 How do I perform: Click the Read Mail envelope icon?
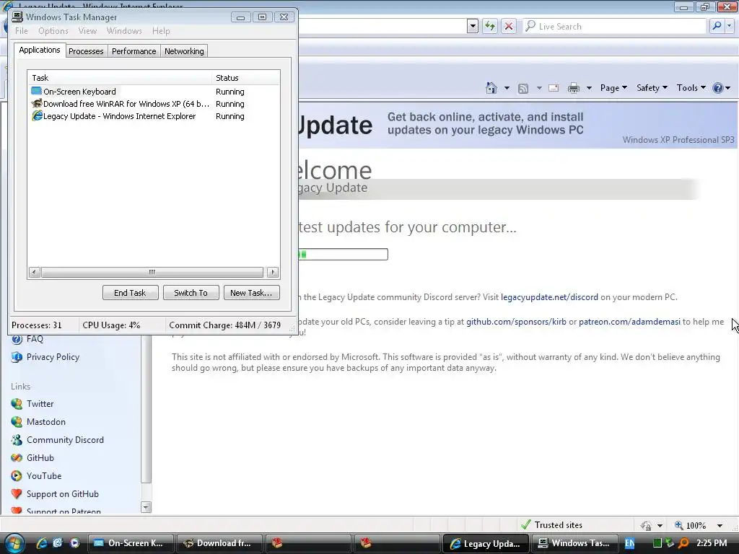(x=554, y=88)
